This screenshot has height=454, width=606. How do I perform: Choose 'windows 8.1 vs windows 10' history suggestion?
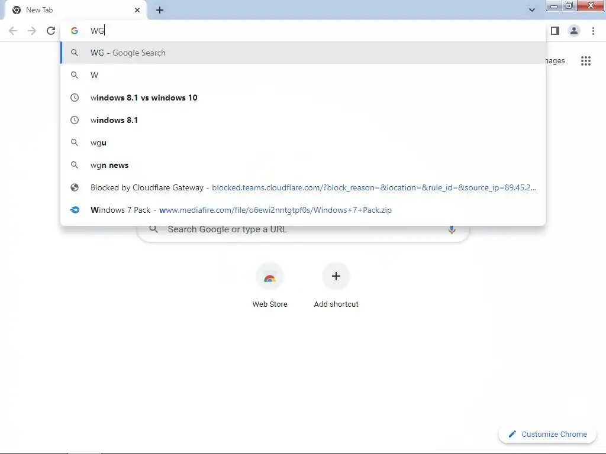pos(303,98)
